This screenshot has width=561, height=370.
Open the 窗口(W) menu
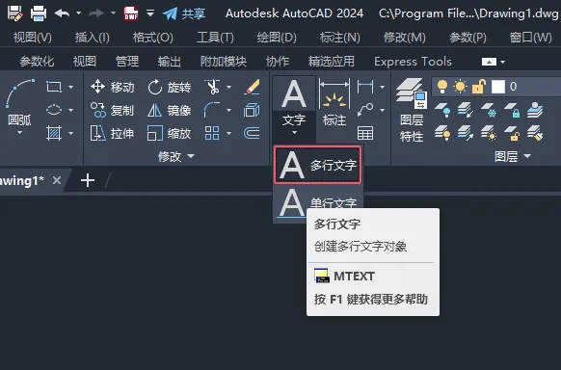coord(530,38)
